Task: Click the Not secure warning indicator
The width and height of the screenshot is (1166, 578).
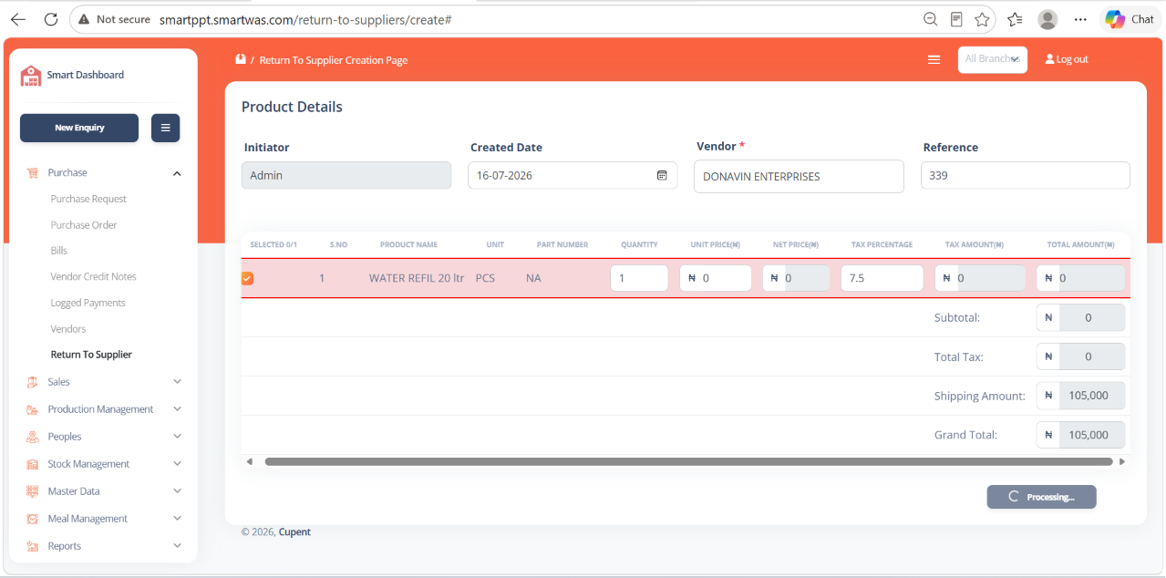Action: click(114, 19)
